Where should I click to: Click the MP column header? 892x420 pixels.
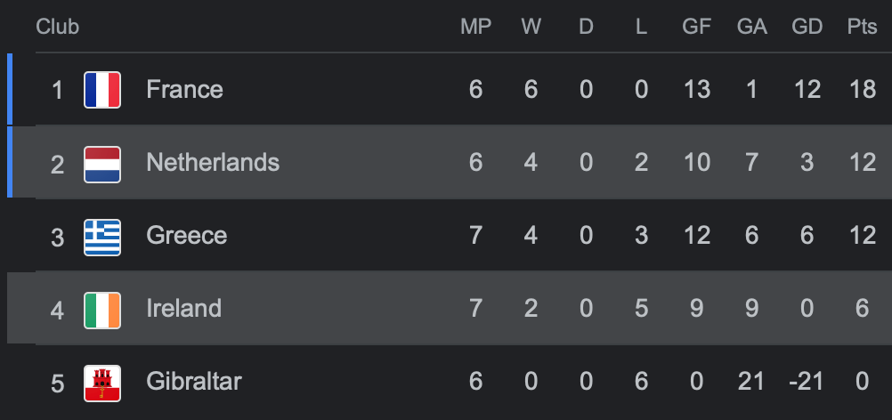point(475,27)
